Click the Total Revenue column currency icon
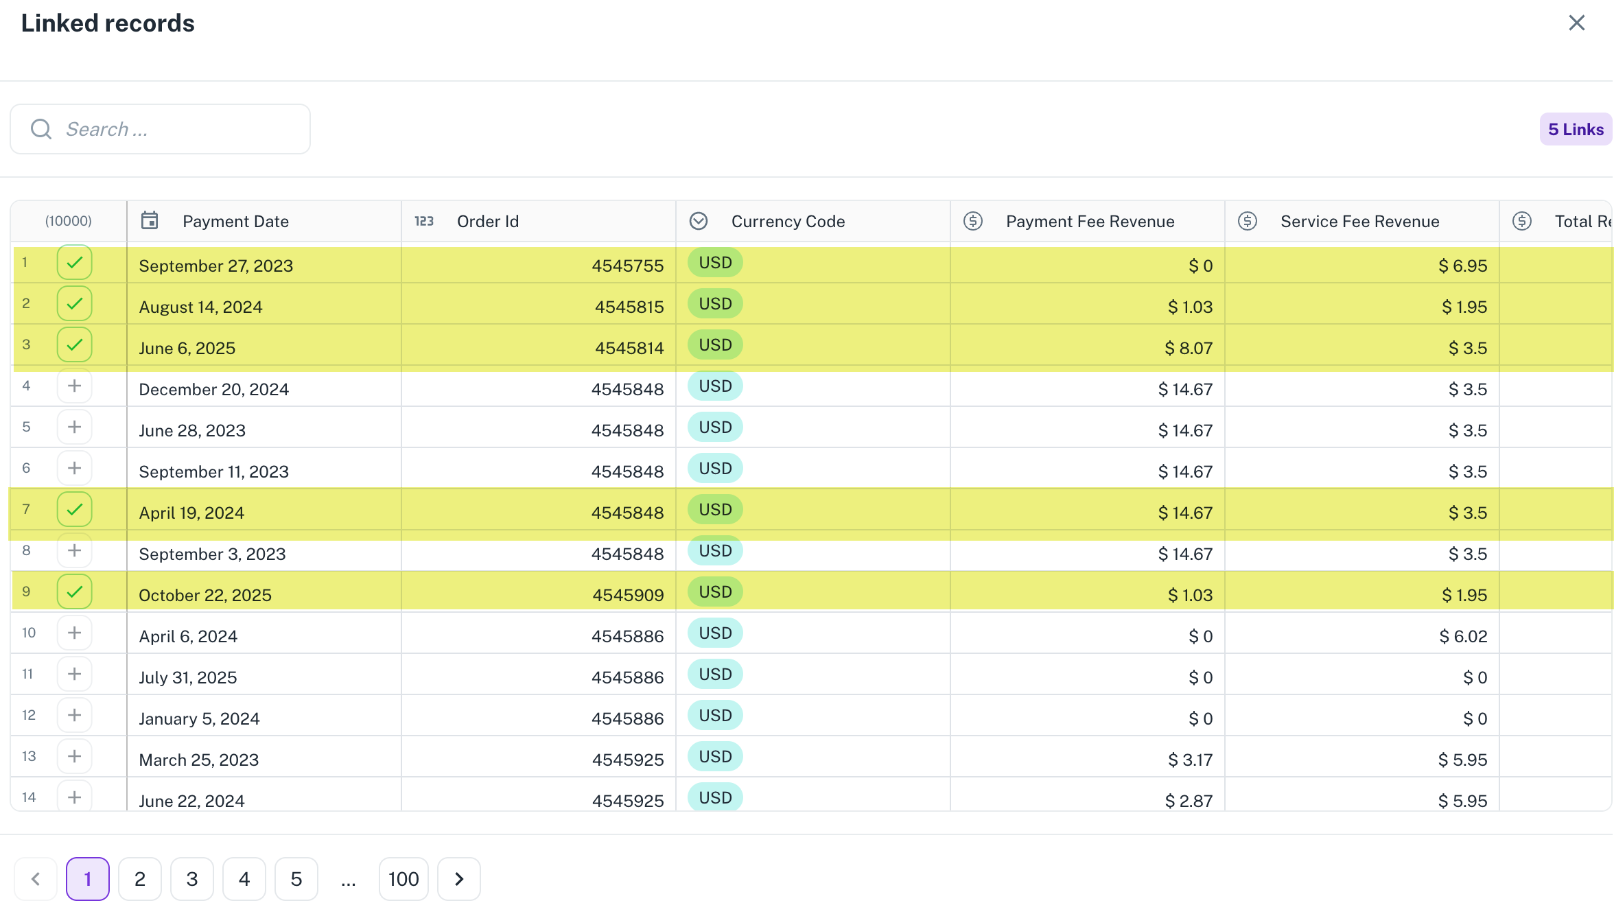 tap(1522, 221)
